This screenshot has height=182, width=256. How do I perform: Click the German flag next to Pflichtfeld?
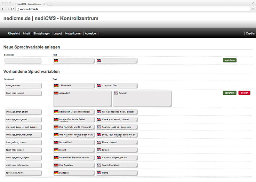click(56, 85)
